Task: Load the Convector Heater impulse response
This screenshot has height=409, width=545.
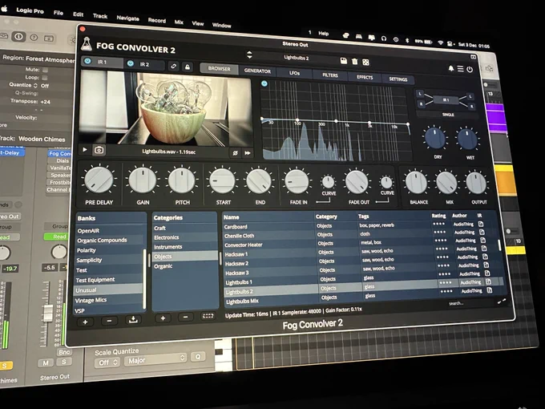Action: pos(268,245)
